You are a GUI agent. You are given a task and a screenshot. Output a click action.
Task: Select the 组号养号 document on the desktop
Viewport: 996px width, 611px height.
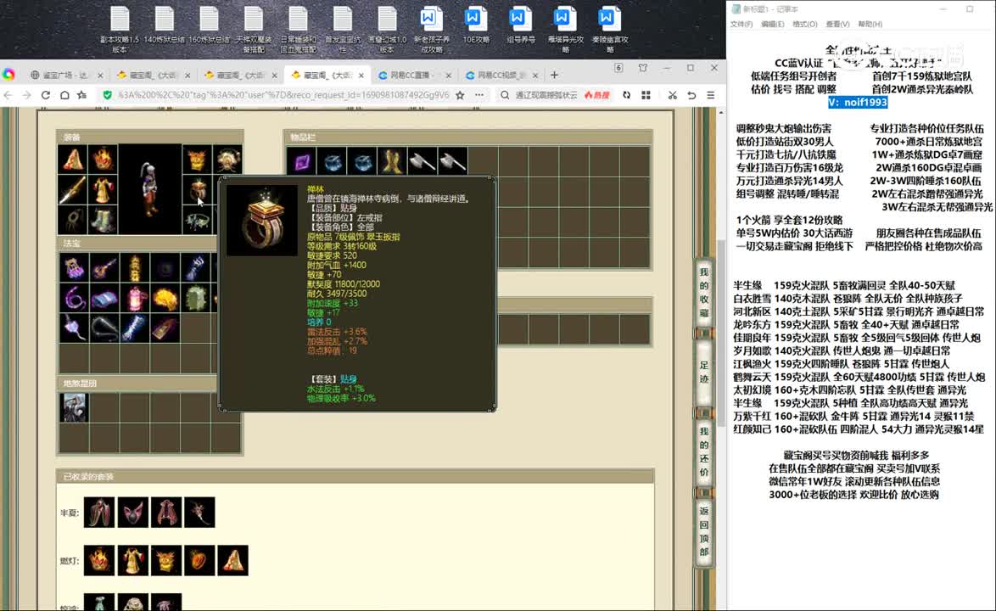click(x=521, y=25)
